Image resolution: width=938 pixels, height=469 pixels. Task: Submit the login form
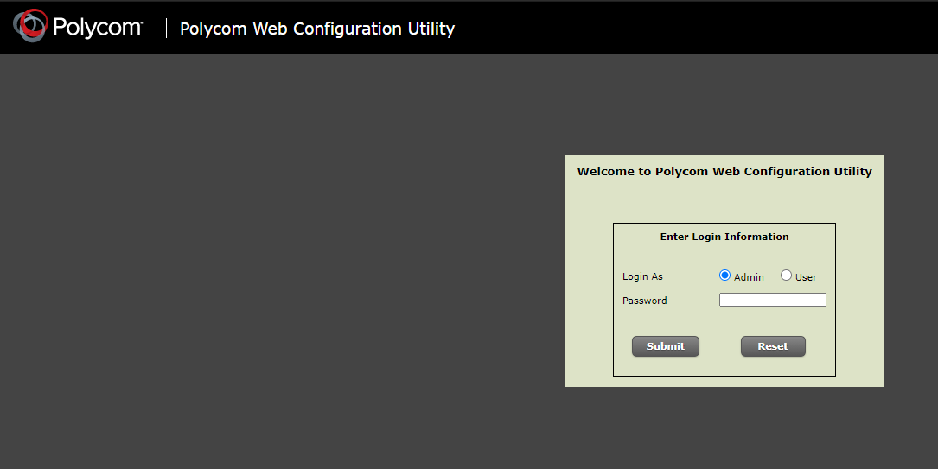pos(665,346)
